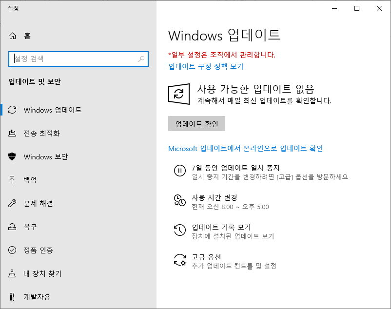Open 업데이트 기록 보기 option

pyautogui.click(x=221, y=227)
